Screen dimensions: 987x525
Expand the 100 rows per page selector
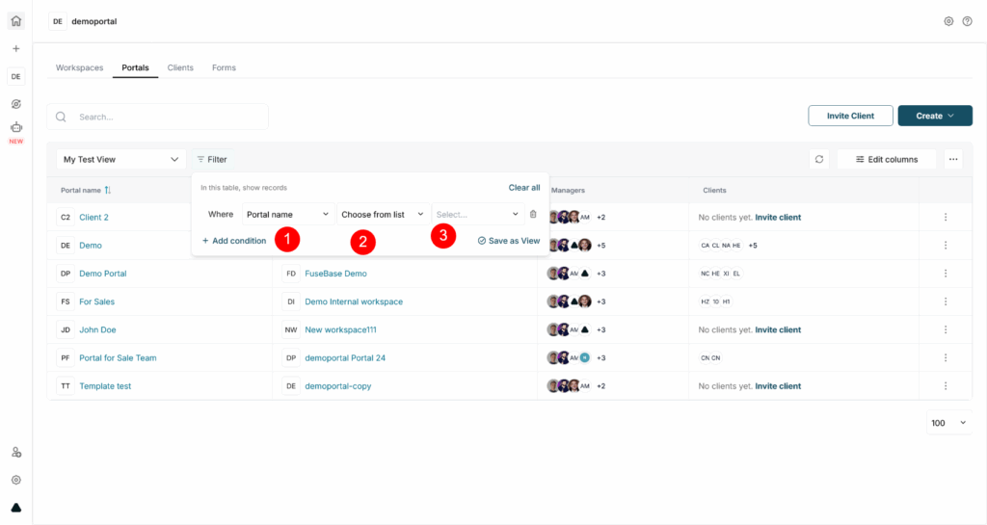(x=947, y=423)
